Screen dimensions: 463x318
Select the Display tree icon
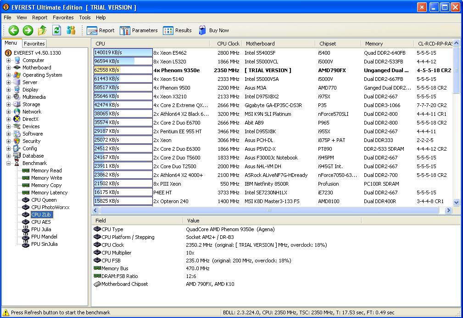click(x=17, y=90)
